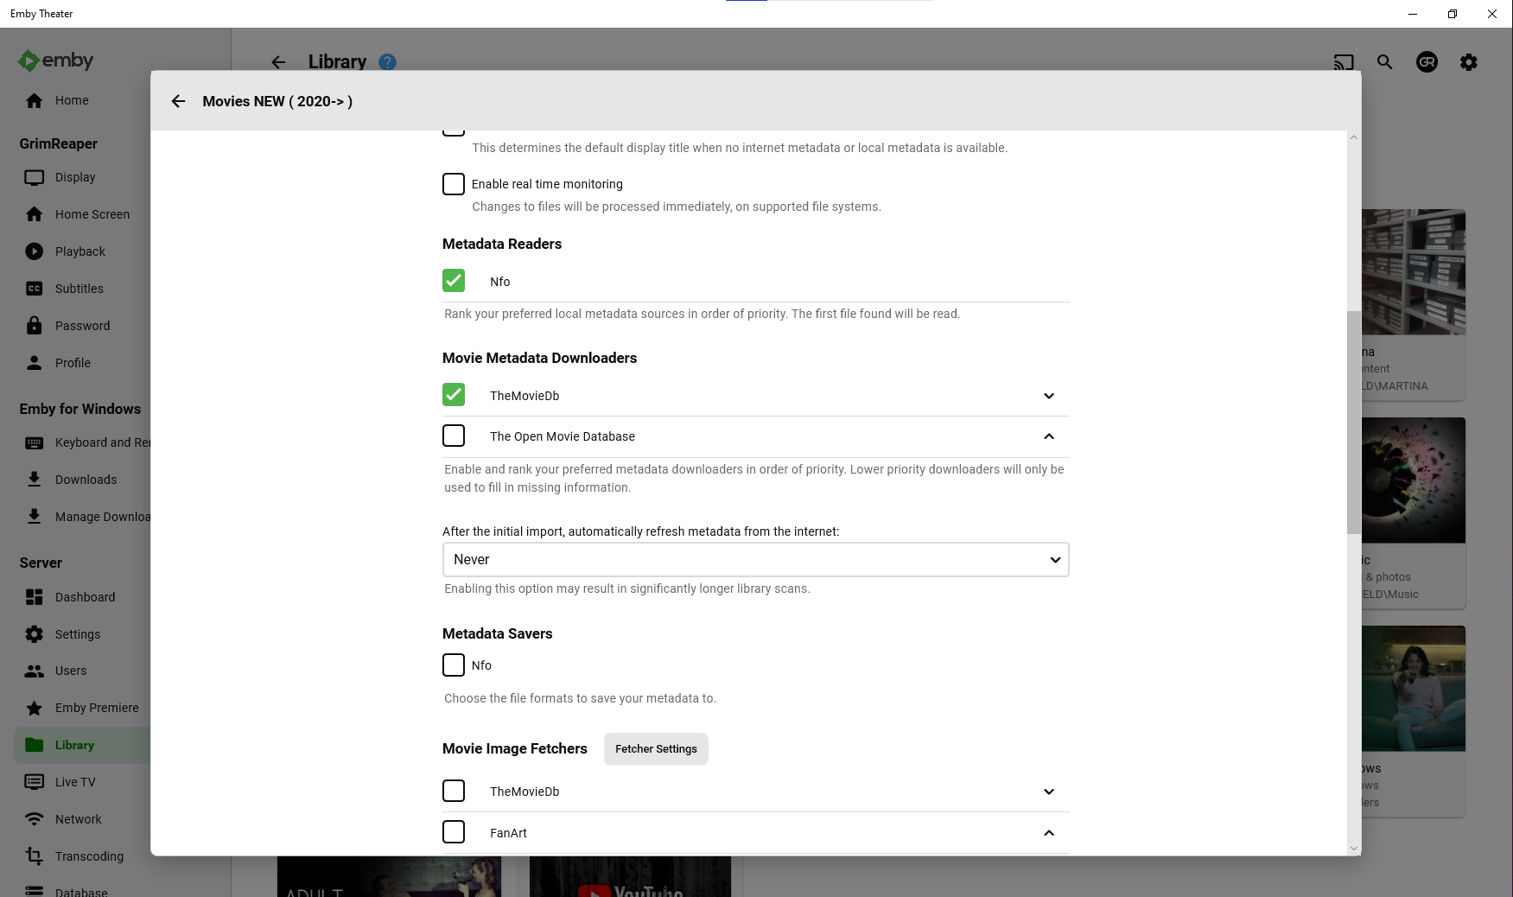Click the Home house icon
Screen dimensions: 1513x897
pyautogui.click(x=34, y=100)
